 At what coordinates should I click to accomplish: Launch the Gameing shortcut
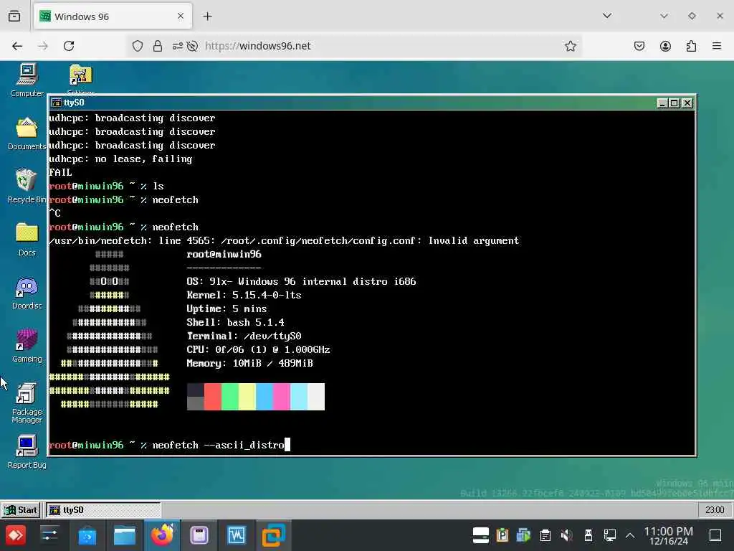point(27,346)
